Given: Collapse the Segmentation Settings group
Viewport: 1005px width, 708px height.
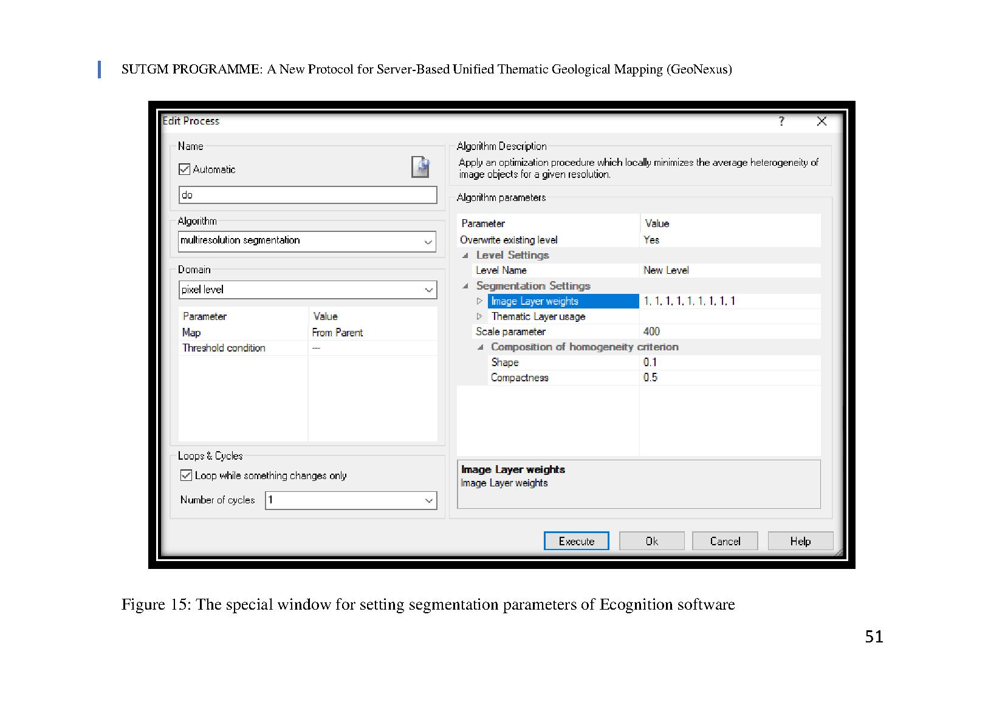Looking at the screenshot, I should 465,286.
